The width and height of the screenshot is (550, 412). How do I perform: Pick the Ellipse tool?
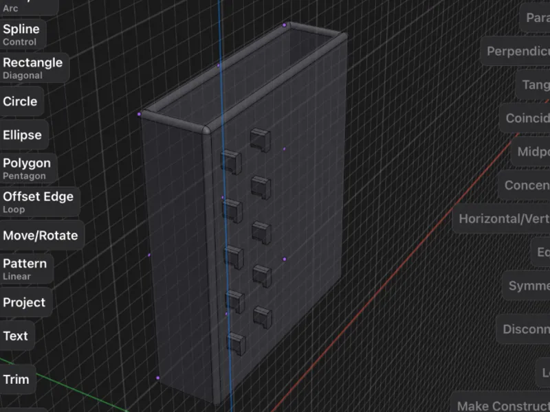click(x=23, y=135)
